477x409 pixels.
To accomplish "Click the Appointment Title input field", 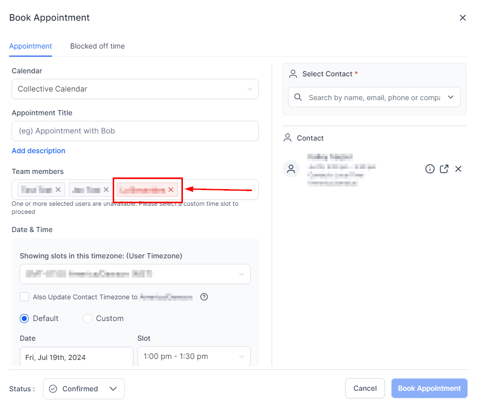I will point(135,131).
